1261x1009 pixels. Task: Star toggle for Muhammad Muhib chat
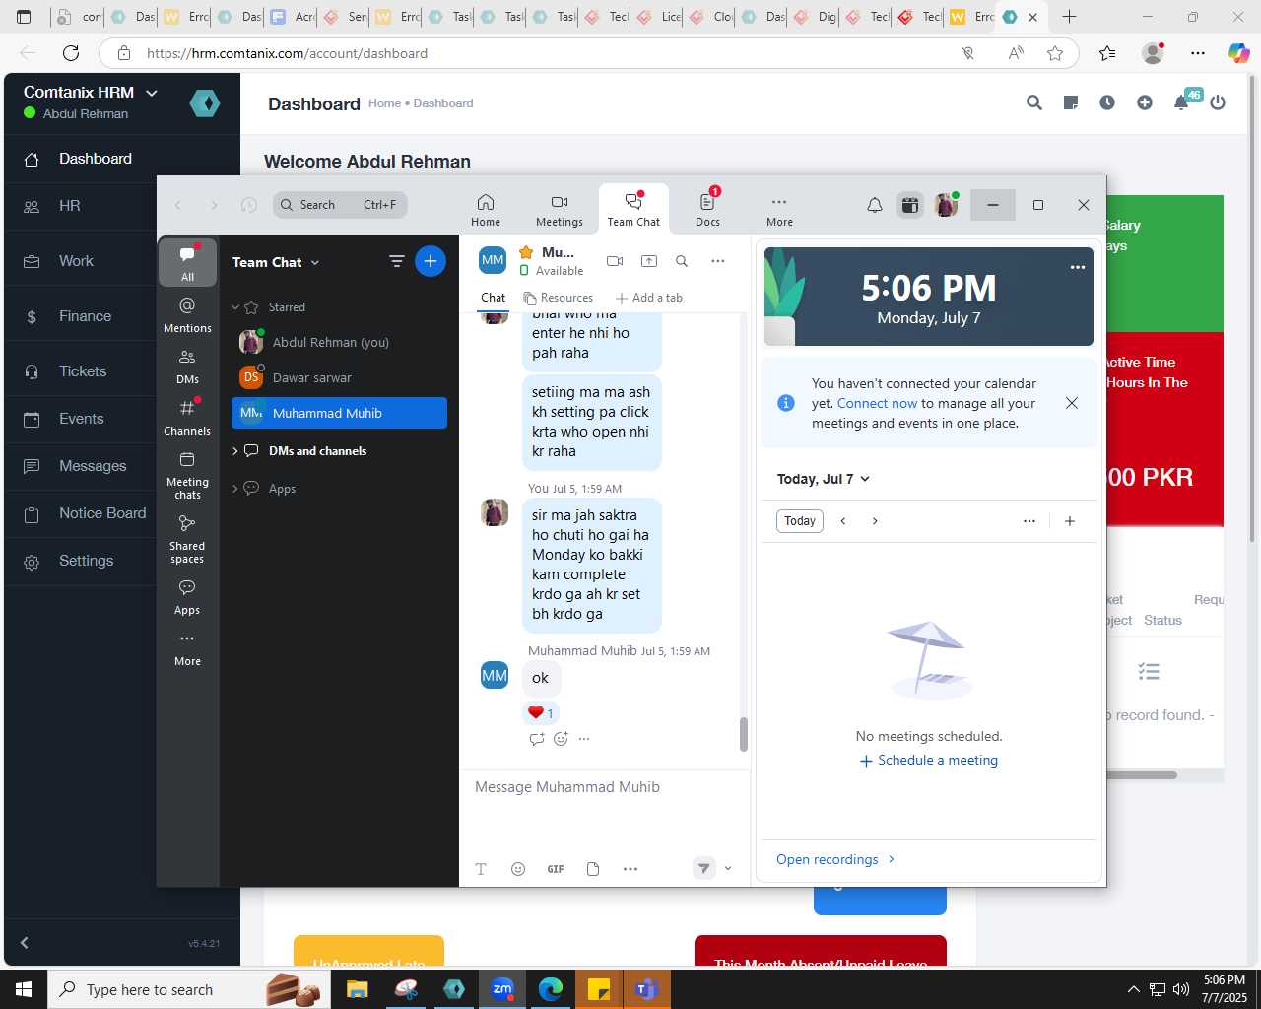click(526, 252)
